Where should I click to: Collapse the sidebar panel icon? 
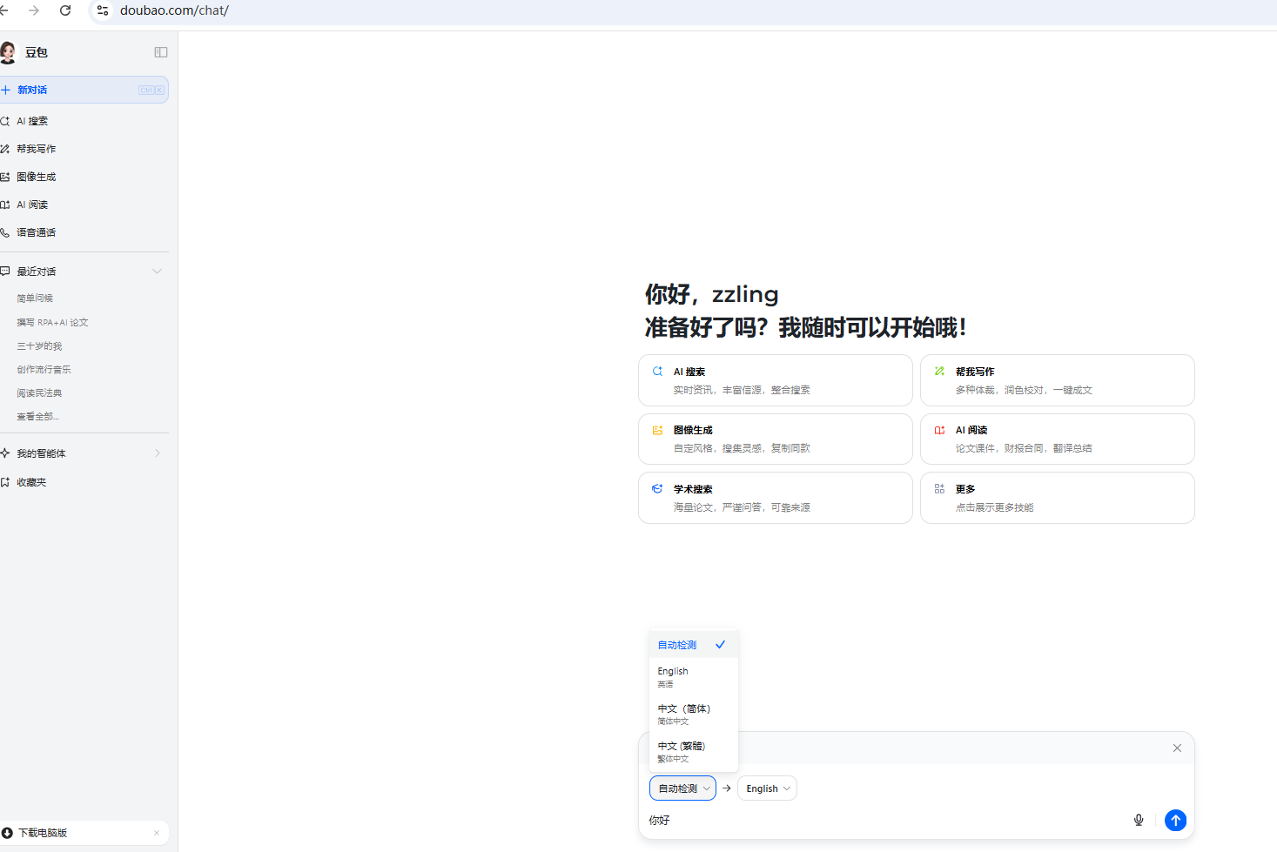pos(161,52)
